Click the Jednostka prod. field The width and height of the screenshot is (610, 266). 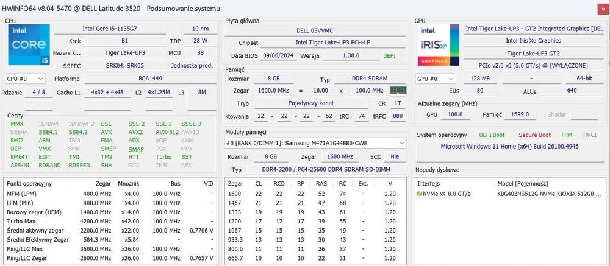click(x=192, y=65)
